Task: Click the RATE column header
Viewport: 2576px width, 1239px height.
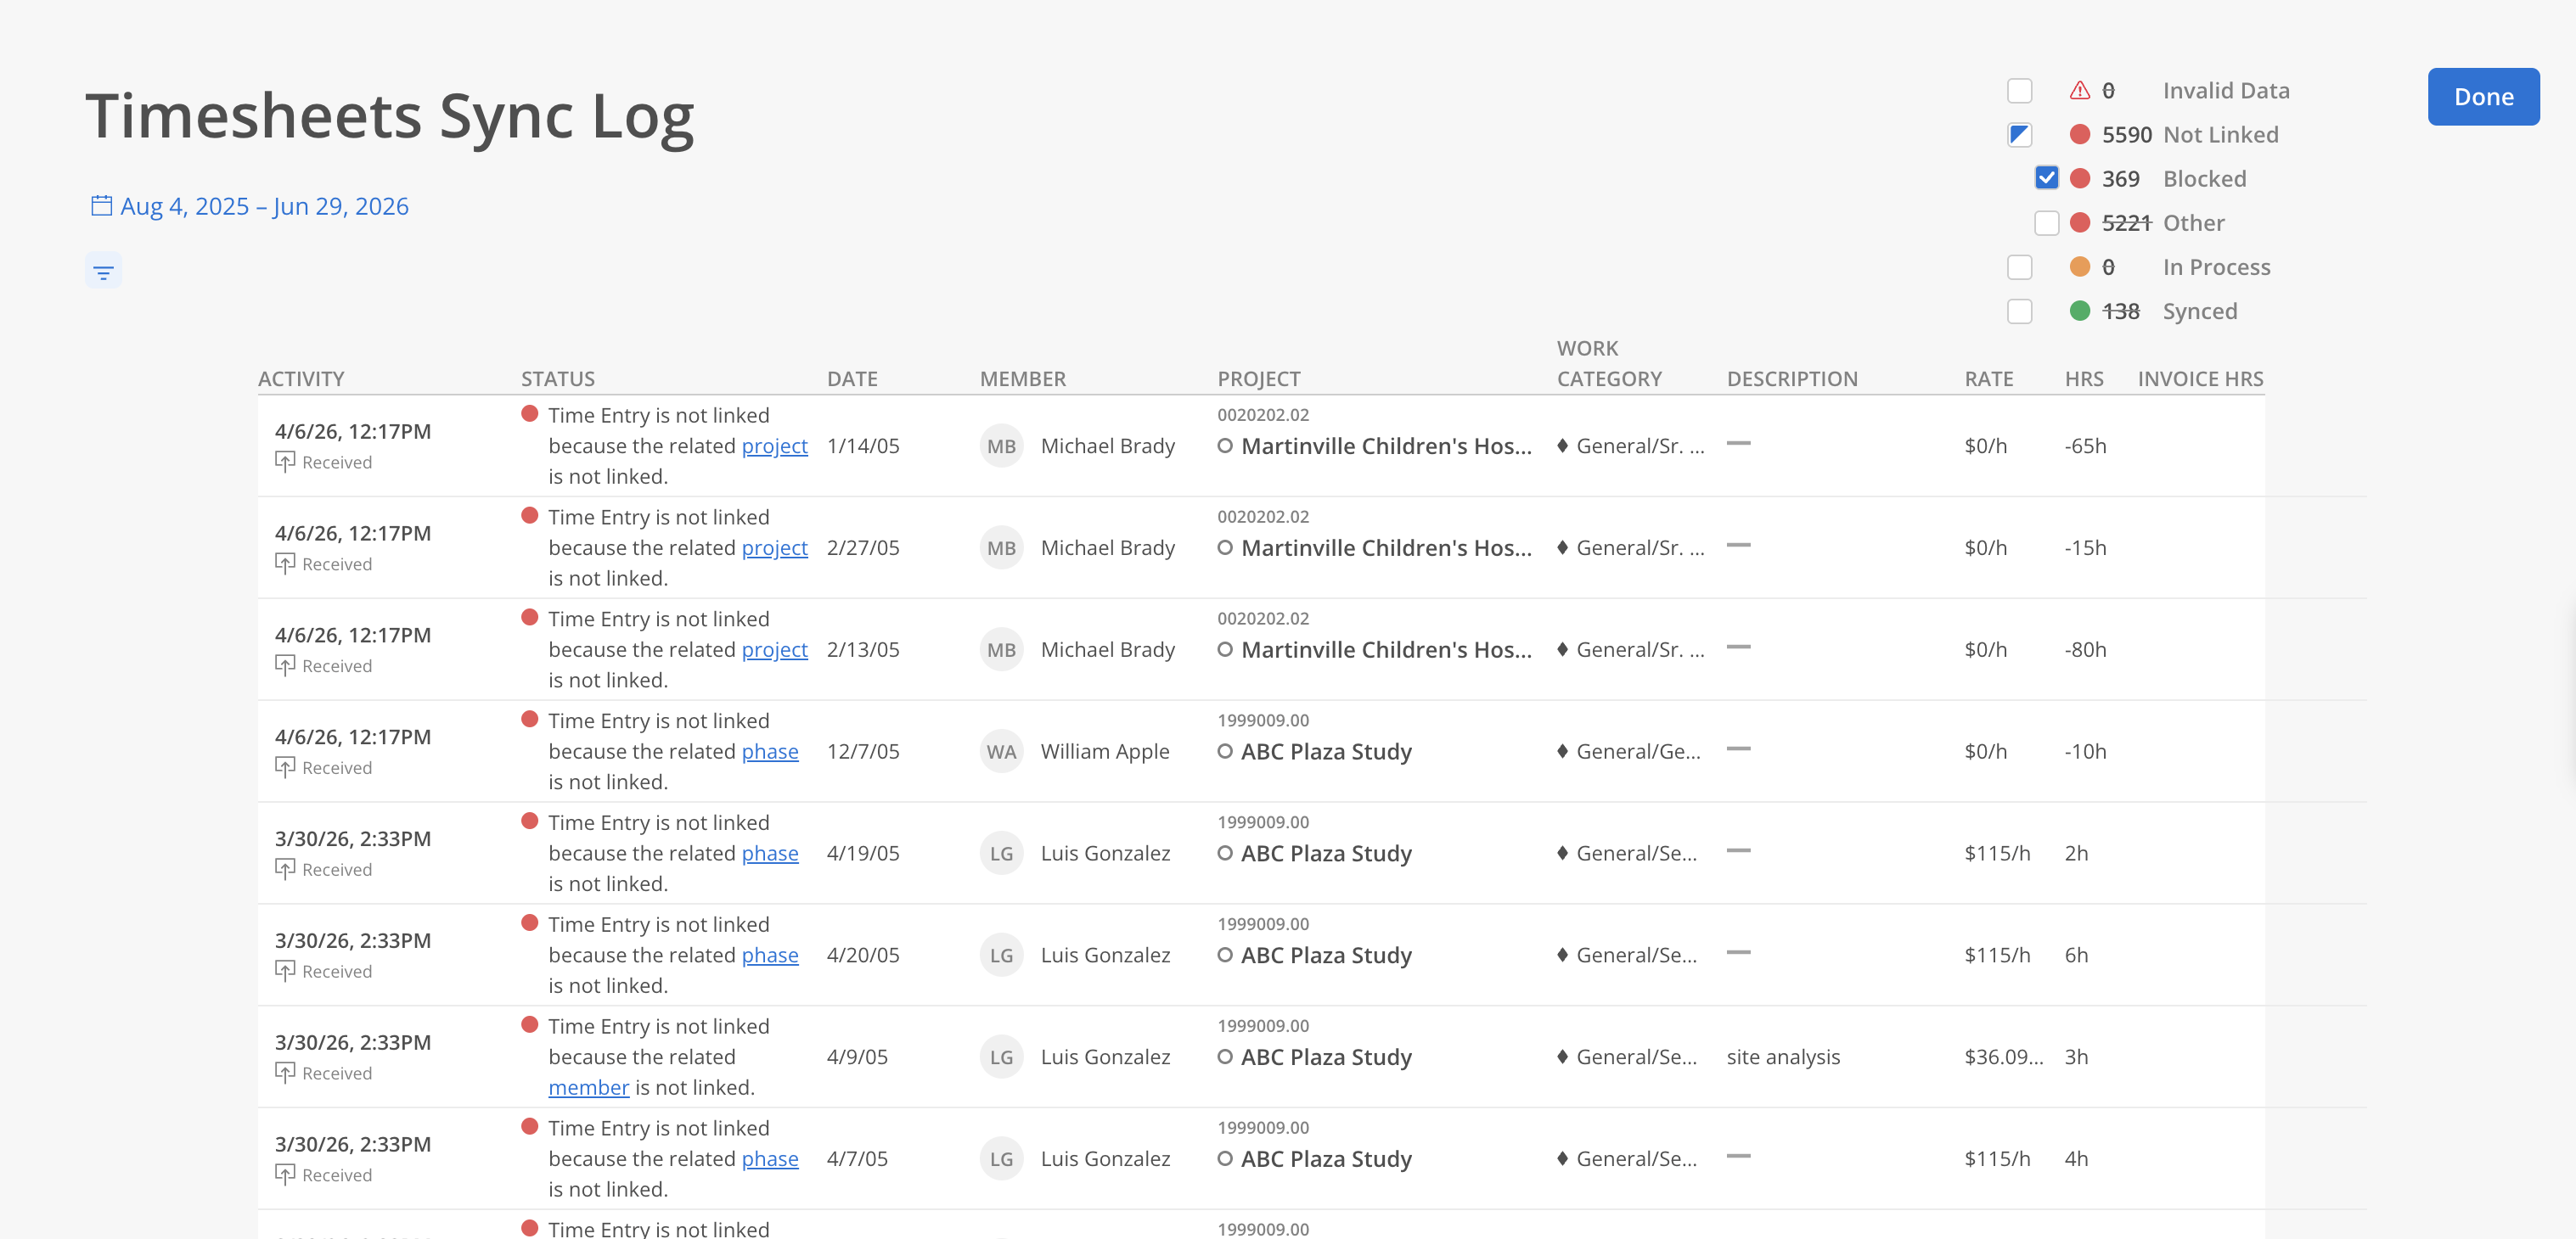Action: pos(1989,378)
